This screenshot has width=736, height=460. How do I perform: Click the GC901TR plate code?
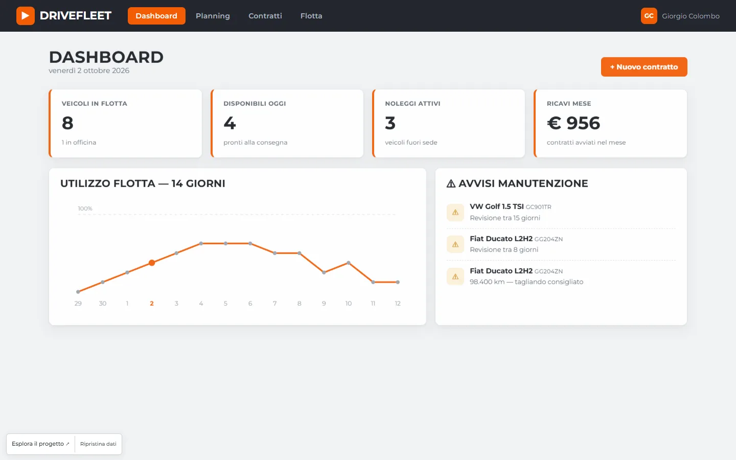click(x=539, y=207)
